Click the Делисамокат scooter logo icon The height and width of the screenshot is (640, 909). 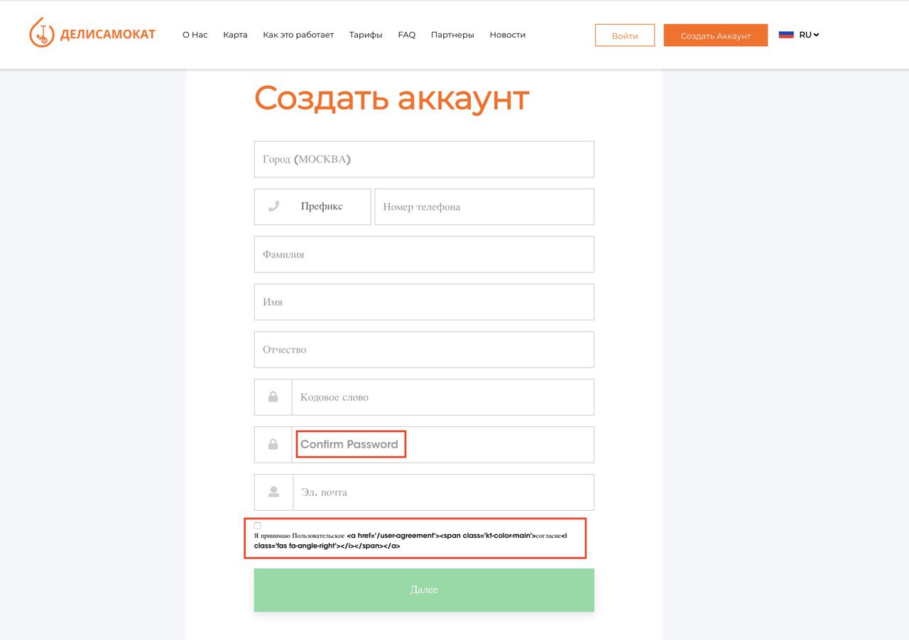[41, 33]
